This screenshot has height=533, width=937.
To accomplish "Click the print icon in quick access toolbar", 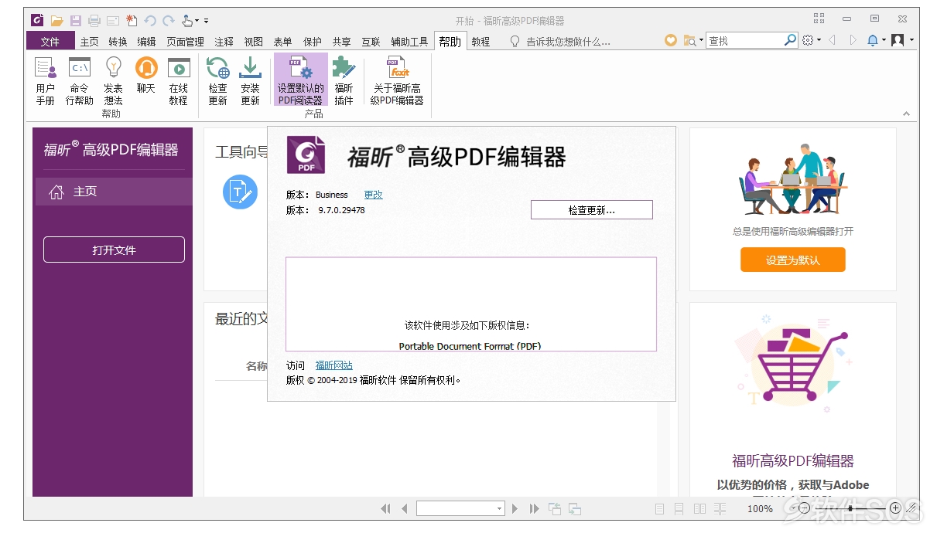I will click(94, 20).
